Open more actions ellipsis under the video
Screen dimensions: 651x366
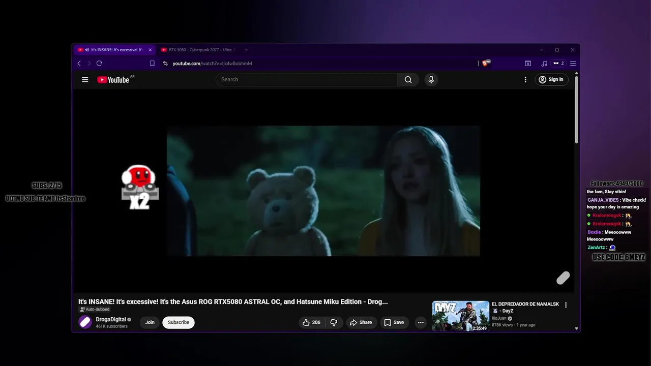coord(421,322)
